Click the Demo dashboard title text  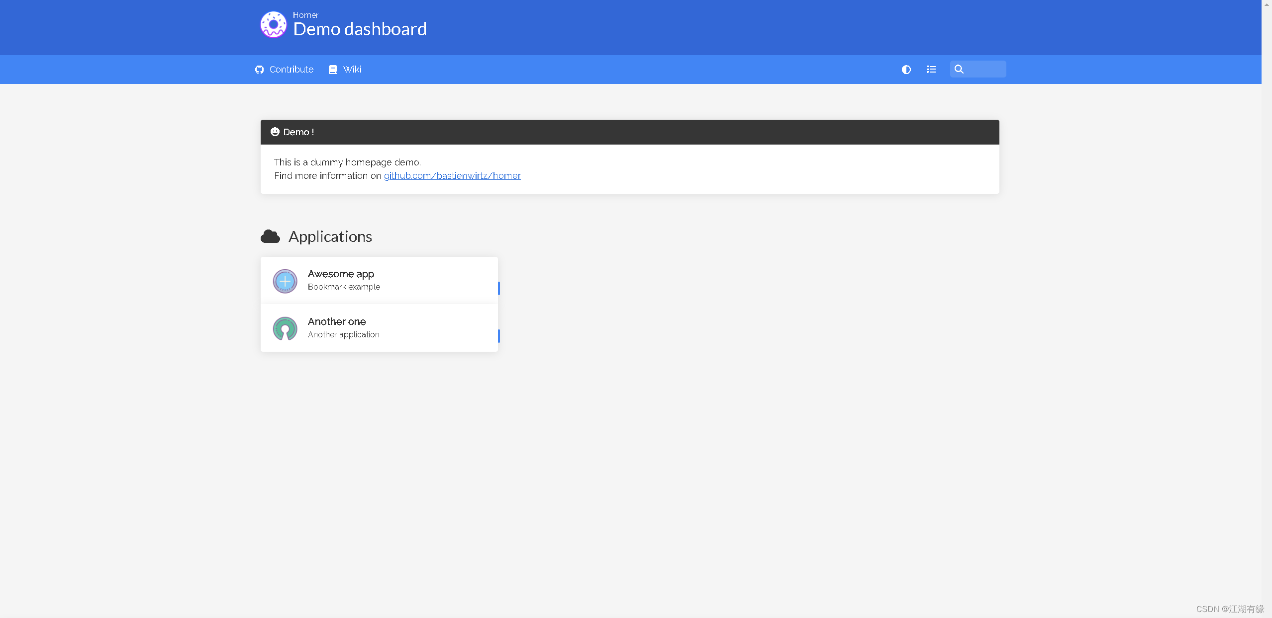coord(360,29)
